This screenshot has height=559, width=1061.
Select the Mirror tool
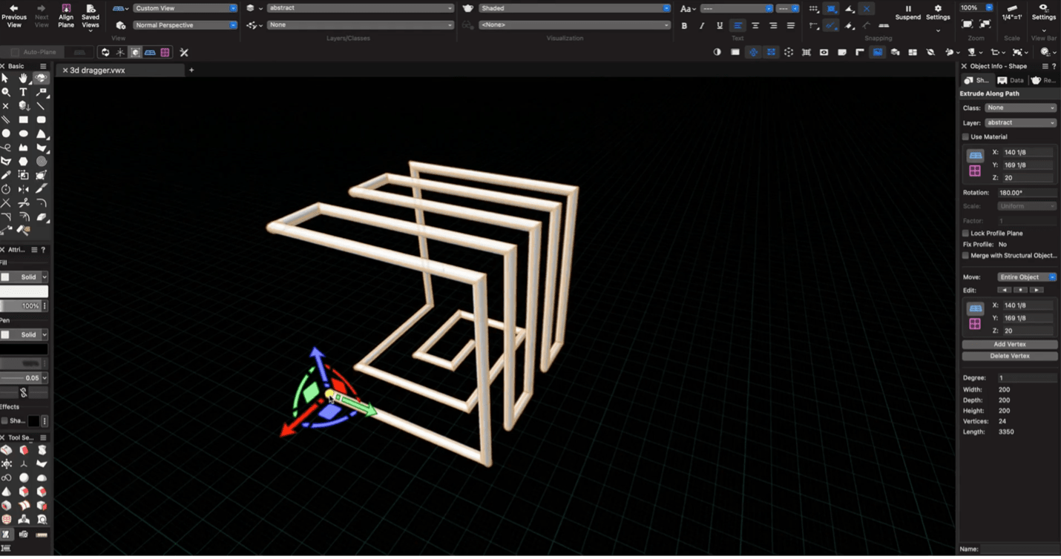pos(23,189)
